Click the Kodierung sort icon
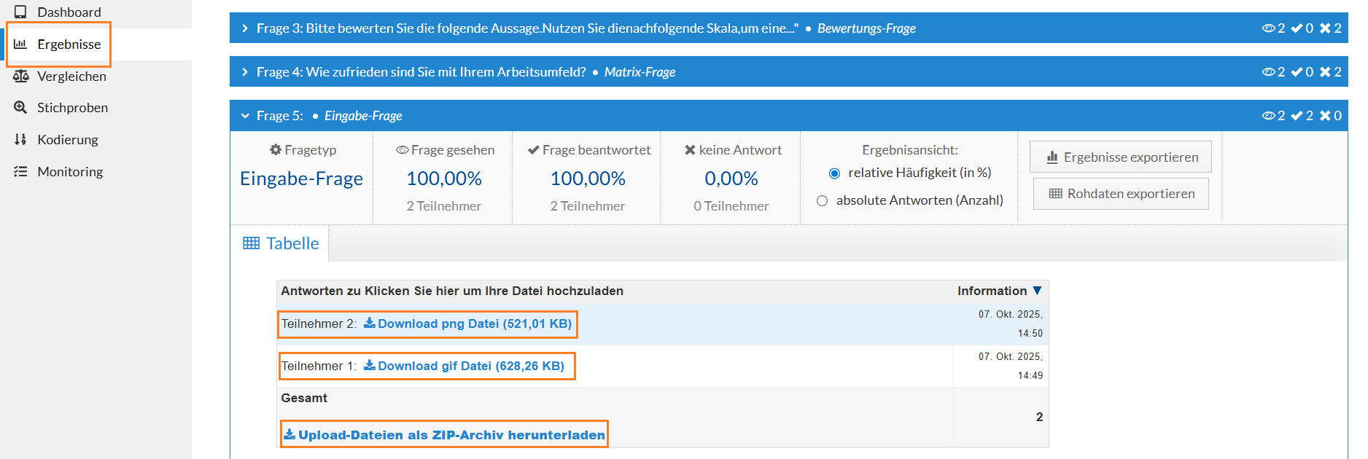The height and width of the screenshot is (459, 1368). click(20, 139)
